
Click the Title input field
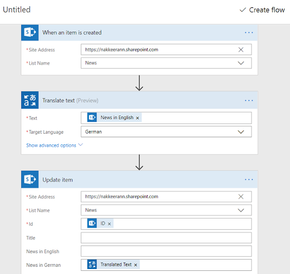[x=166, y=238]
